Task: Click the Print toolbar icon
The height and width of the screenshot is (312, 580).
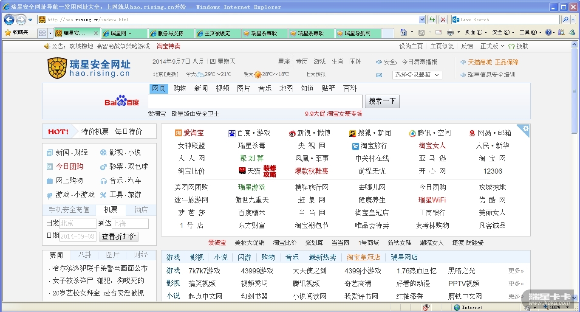Action: tap(450, 33)
